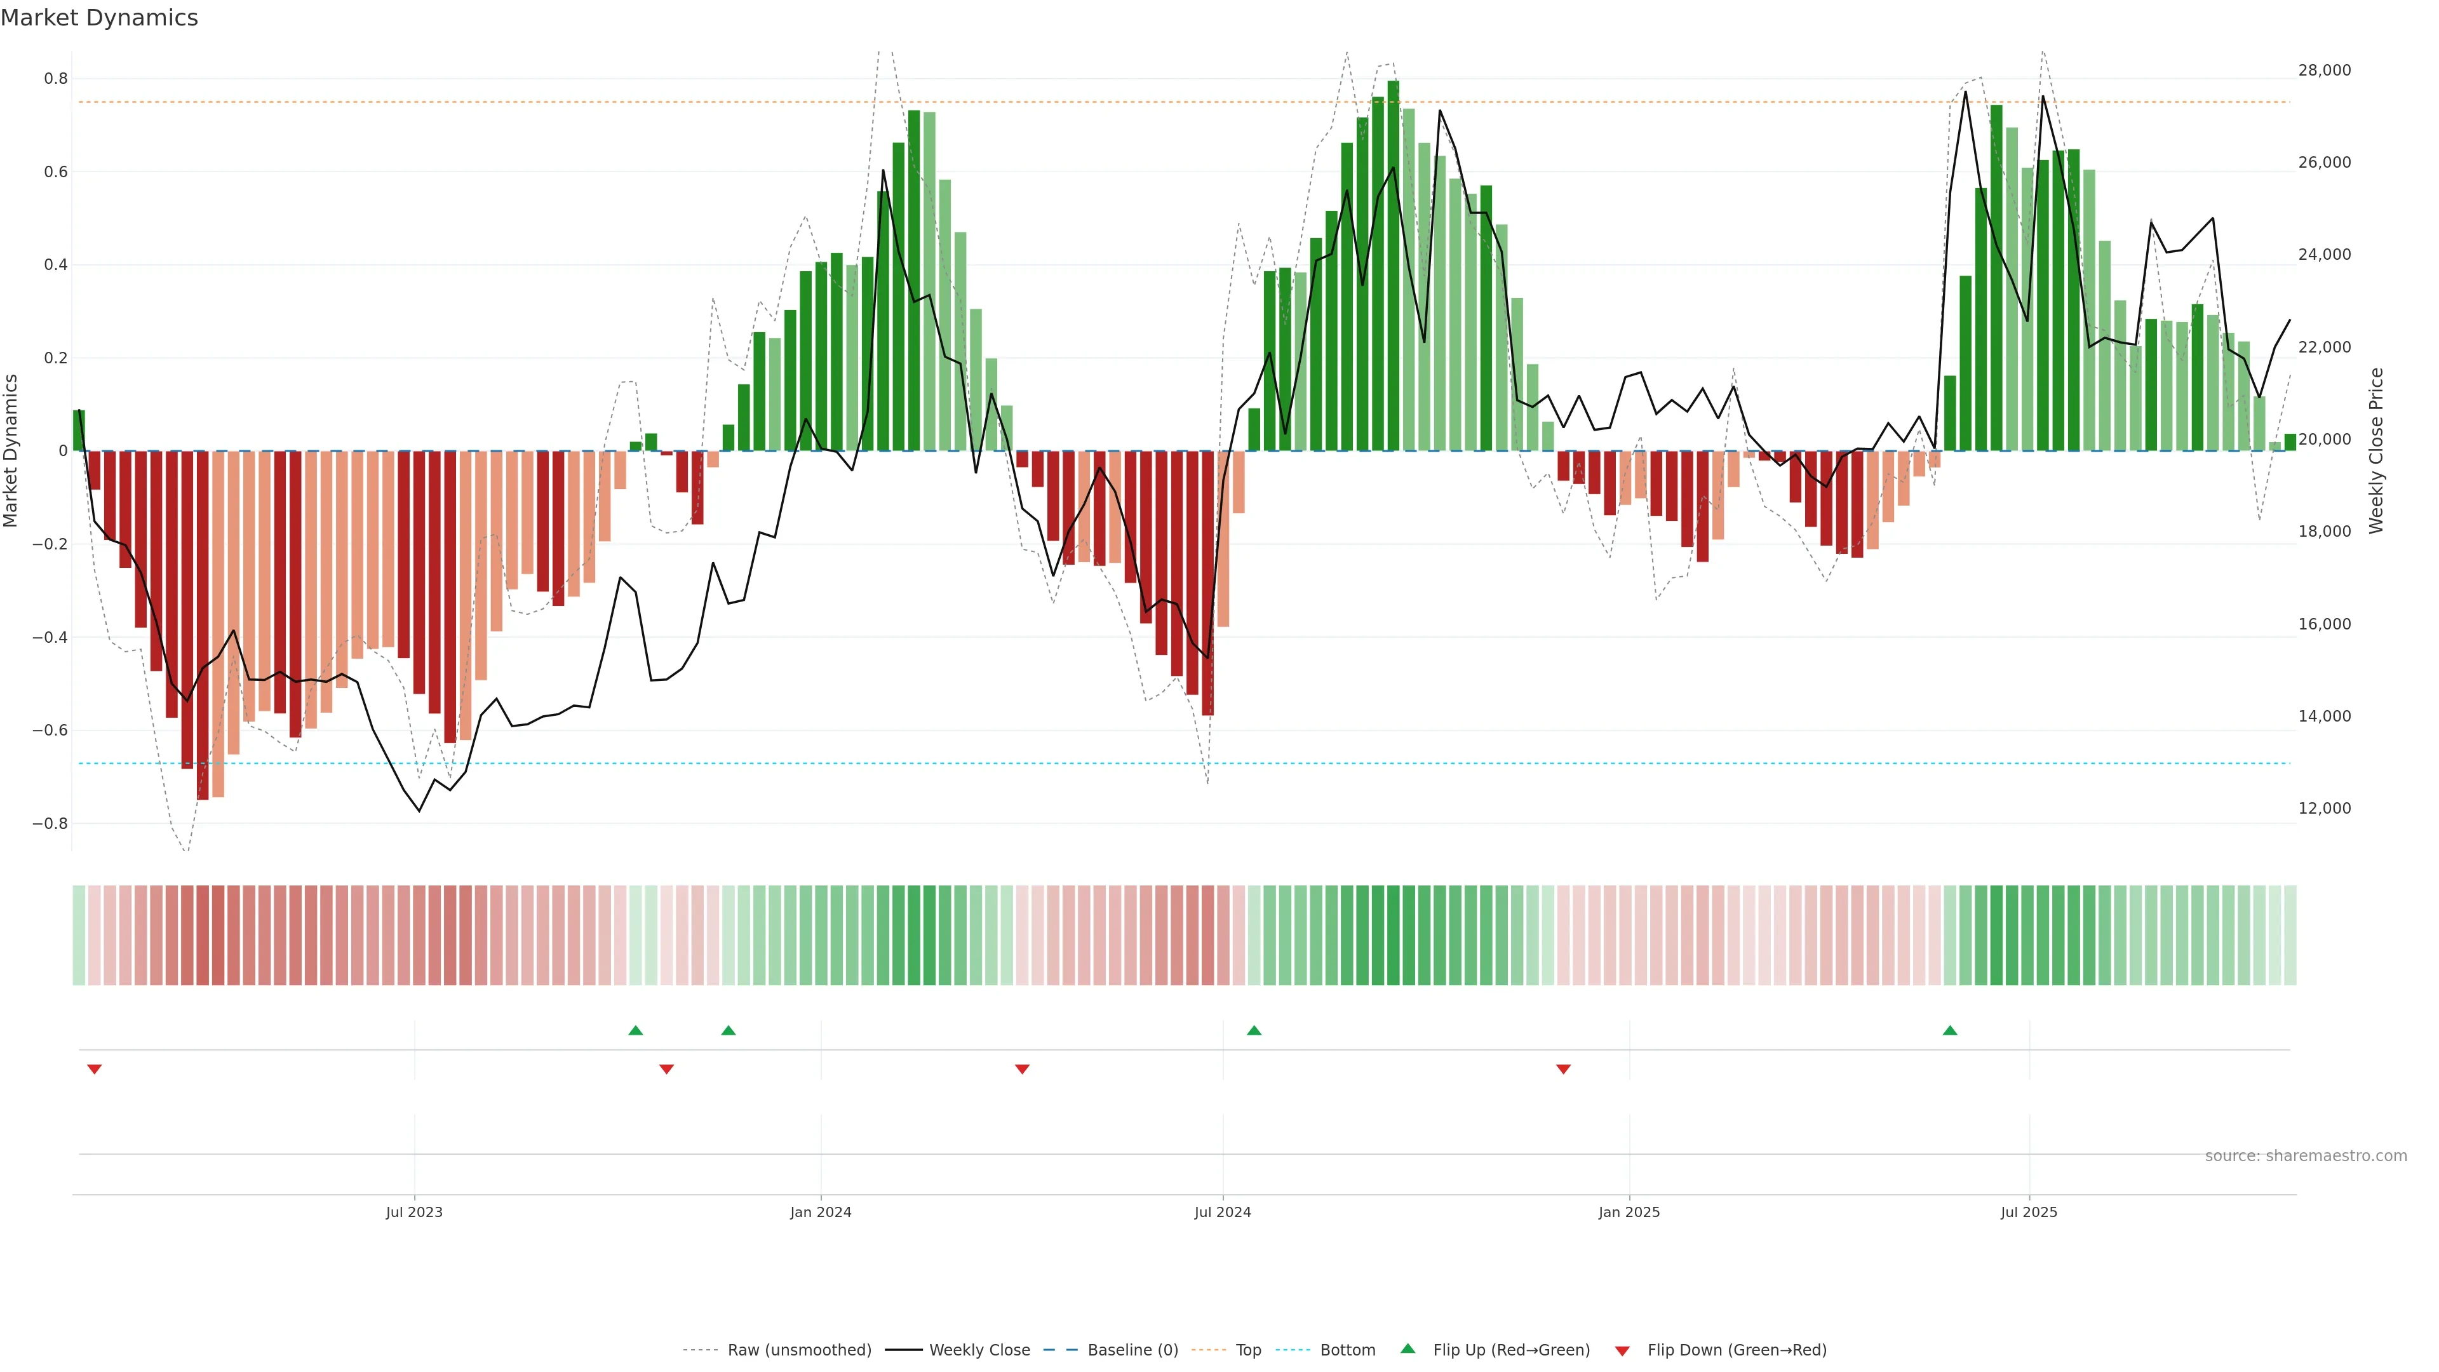Click the second green Flip Up marker before Jan 2024
The image size is (2439, 1372).
[728, 1030]
